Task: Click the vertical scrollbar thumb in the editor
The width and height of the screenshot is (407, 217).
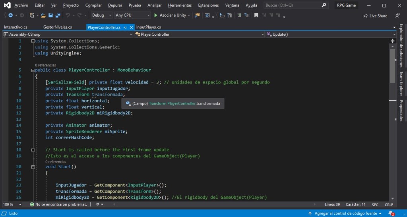Action: [392, 66]
